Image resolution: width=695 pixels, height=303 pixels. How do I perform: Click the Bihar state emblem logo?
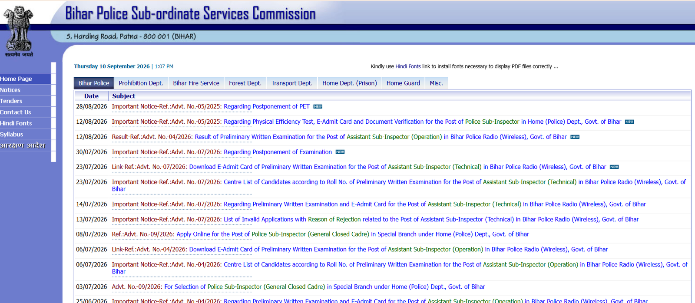(x=18, y=31)
